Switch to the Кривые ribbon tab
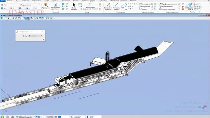Image resolution: width=210 pixels, height=118 pixels. [55, 1]
